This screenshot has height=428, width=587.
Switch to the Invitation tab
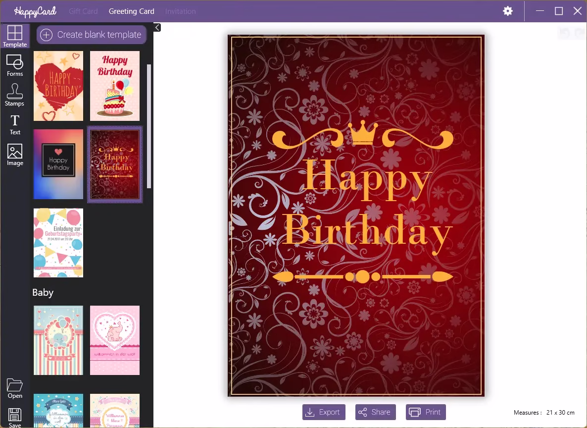point(180,11)
